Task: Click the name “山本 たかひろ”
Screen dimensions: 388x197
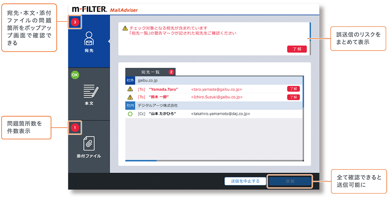Action: pyautogui.click(x=163, y=114)
